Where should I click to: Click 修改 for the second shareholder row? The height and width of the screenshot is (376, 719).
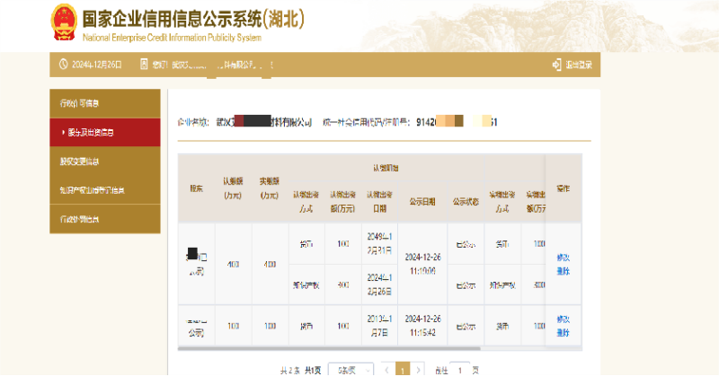tap(564, 319)
